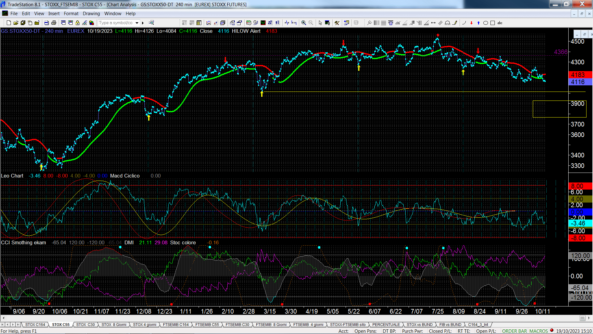Open the Window menu

click(113, 14)
